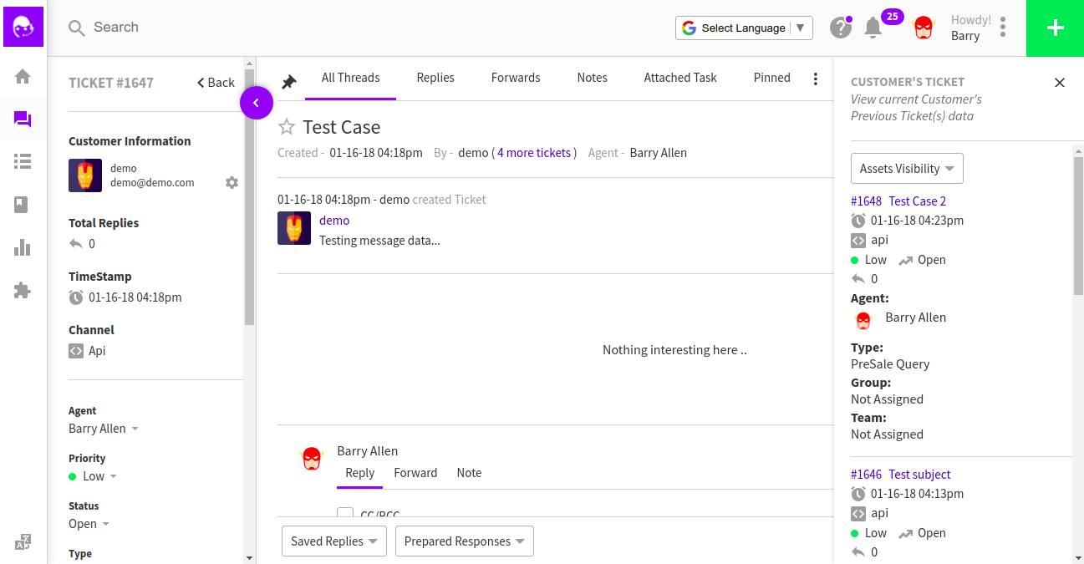Expand the Saved Replies dropdown
The image size is (1084, 564).
click(x=334, y=541)
